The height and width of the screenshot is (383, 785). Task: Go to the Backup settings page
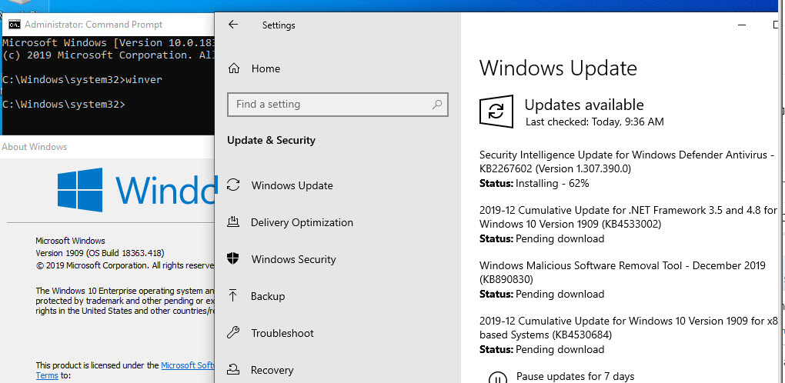pyautogui.click(x=268, y=297)
